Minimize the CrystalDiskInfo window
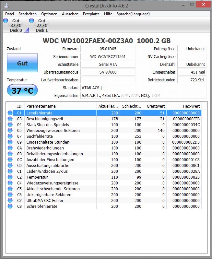The height and width of the screenshot is (259, 212). tap(183, 5)
